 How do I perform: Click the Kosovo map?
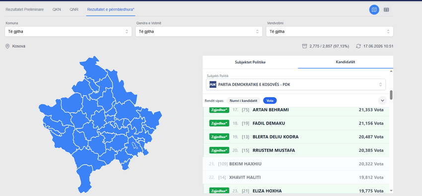(x=100, y=124)
